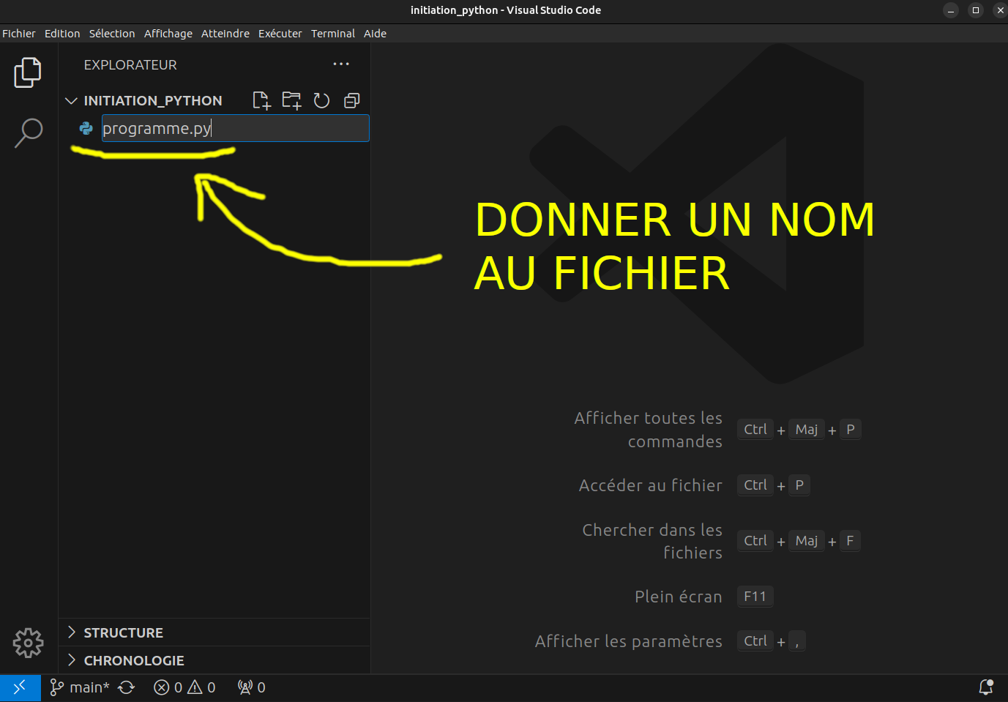The image size is (1008, 702).
Task: Synchronize changes using the sync icon
Action: [x=127, y=687]
